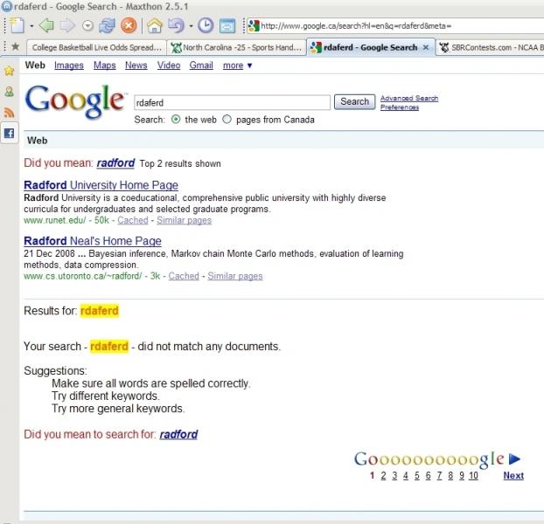
Task: Open the RSS feed sidebar icon
Action: click(x=10, y=113)
